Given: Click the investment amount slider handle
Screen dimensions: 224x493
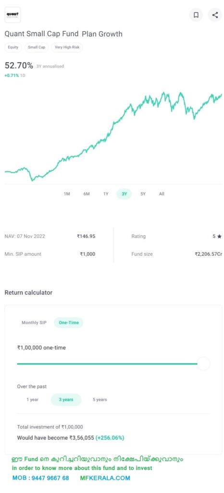Looking at the screenshot, I should pyautogui.click(x=203, y=364).
